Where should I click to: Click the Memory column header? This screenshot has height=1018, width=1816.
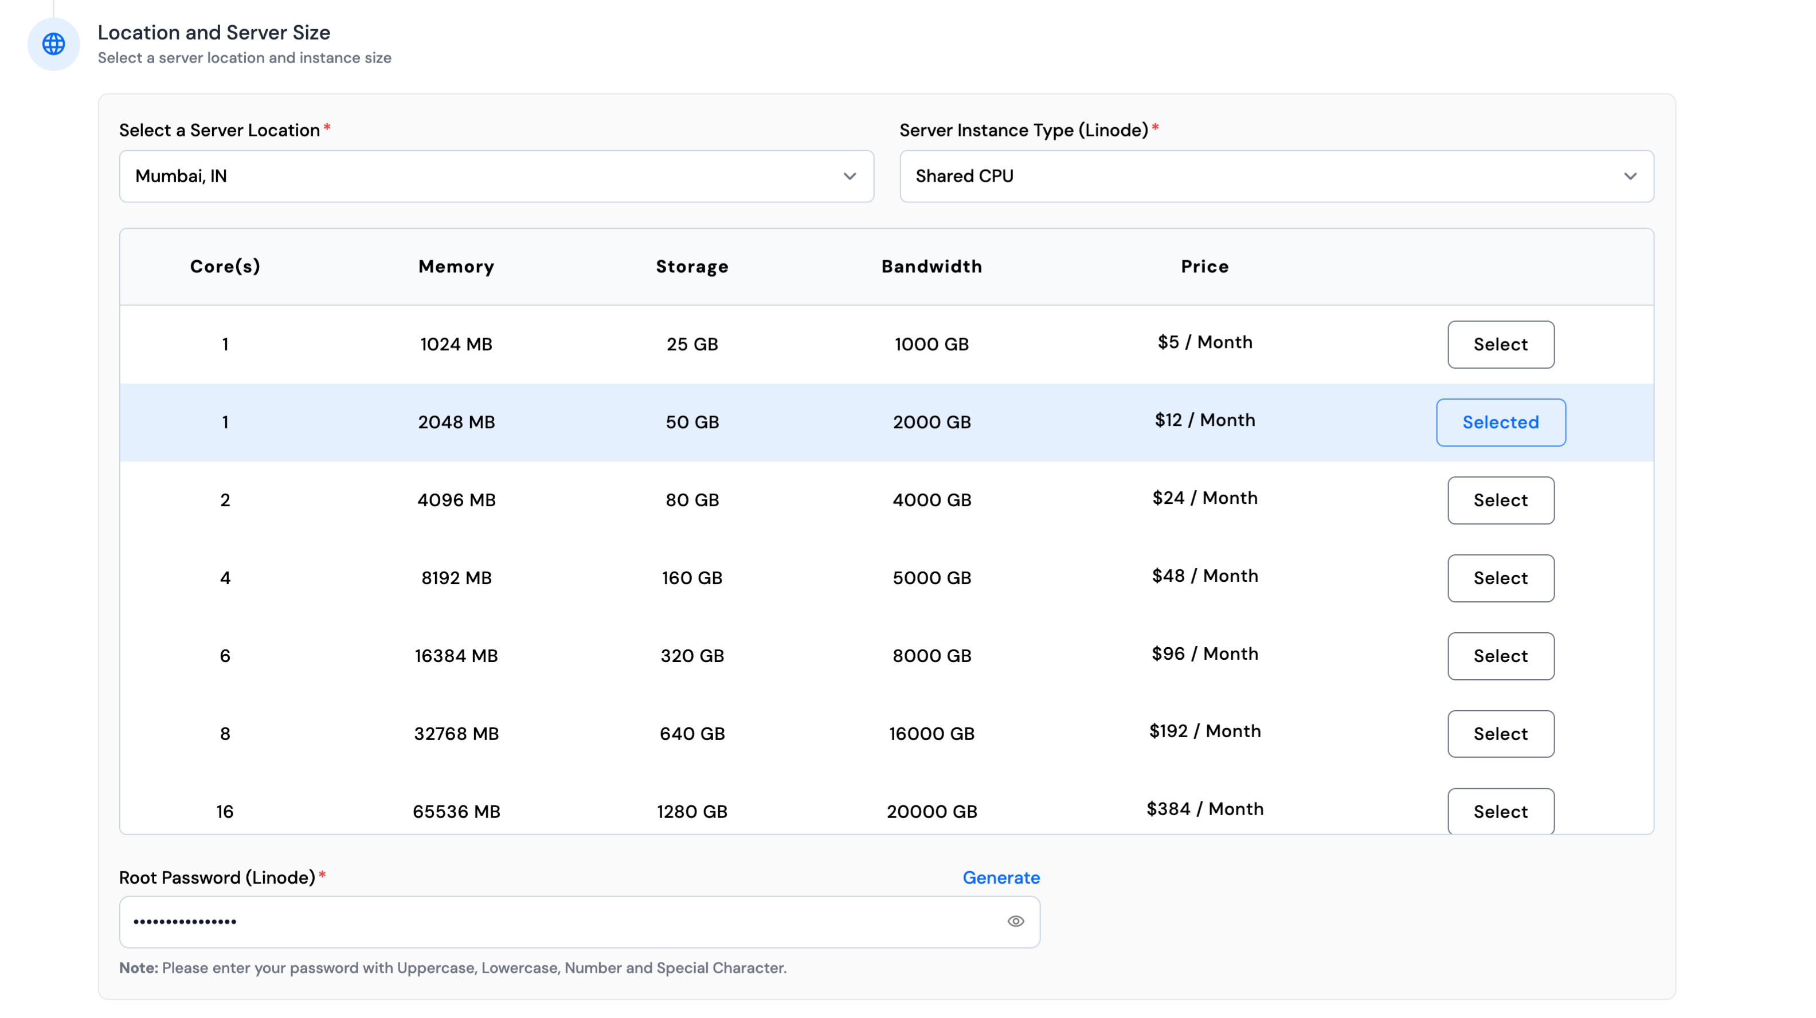point(456,267)
